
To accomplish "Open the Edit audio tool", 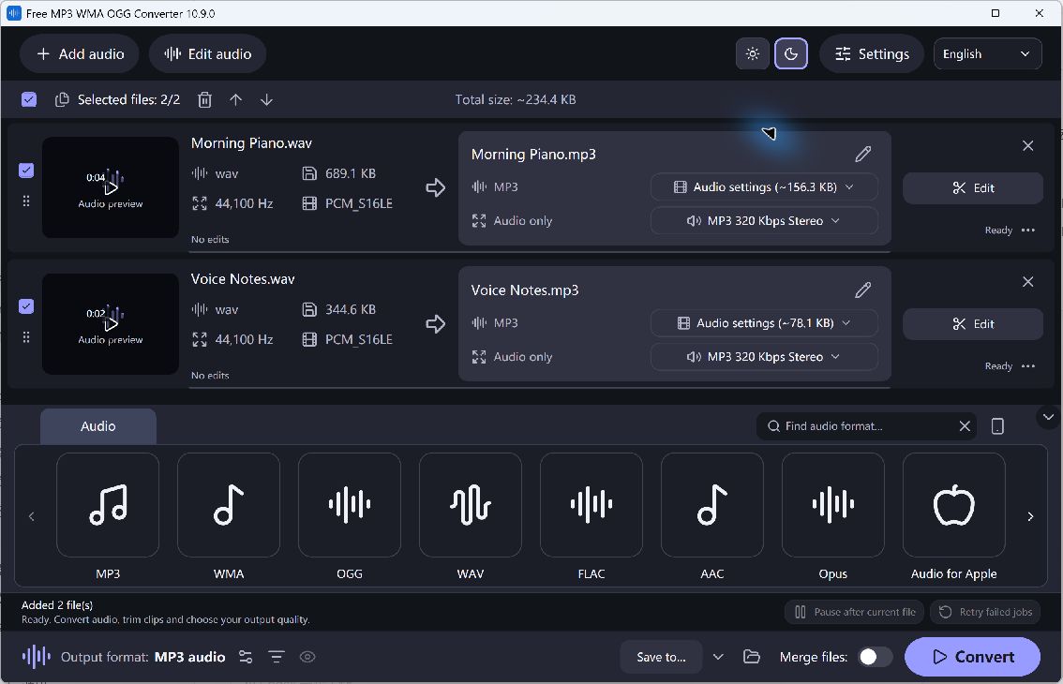I will click(x=207, y=54).
